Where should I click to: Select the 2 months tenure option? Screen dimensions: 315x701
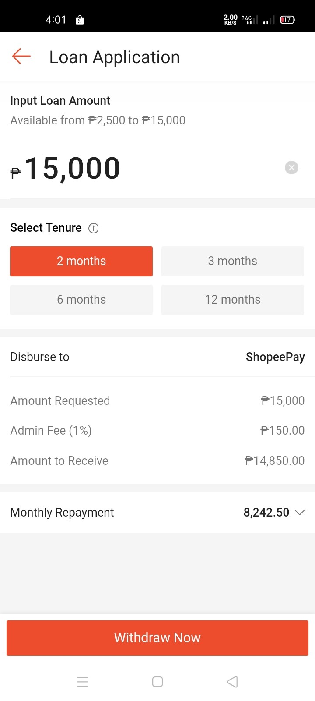81,261
